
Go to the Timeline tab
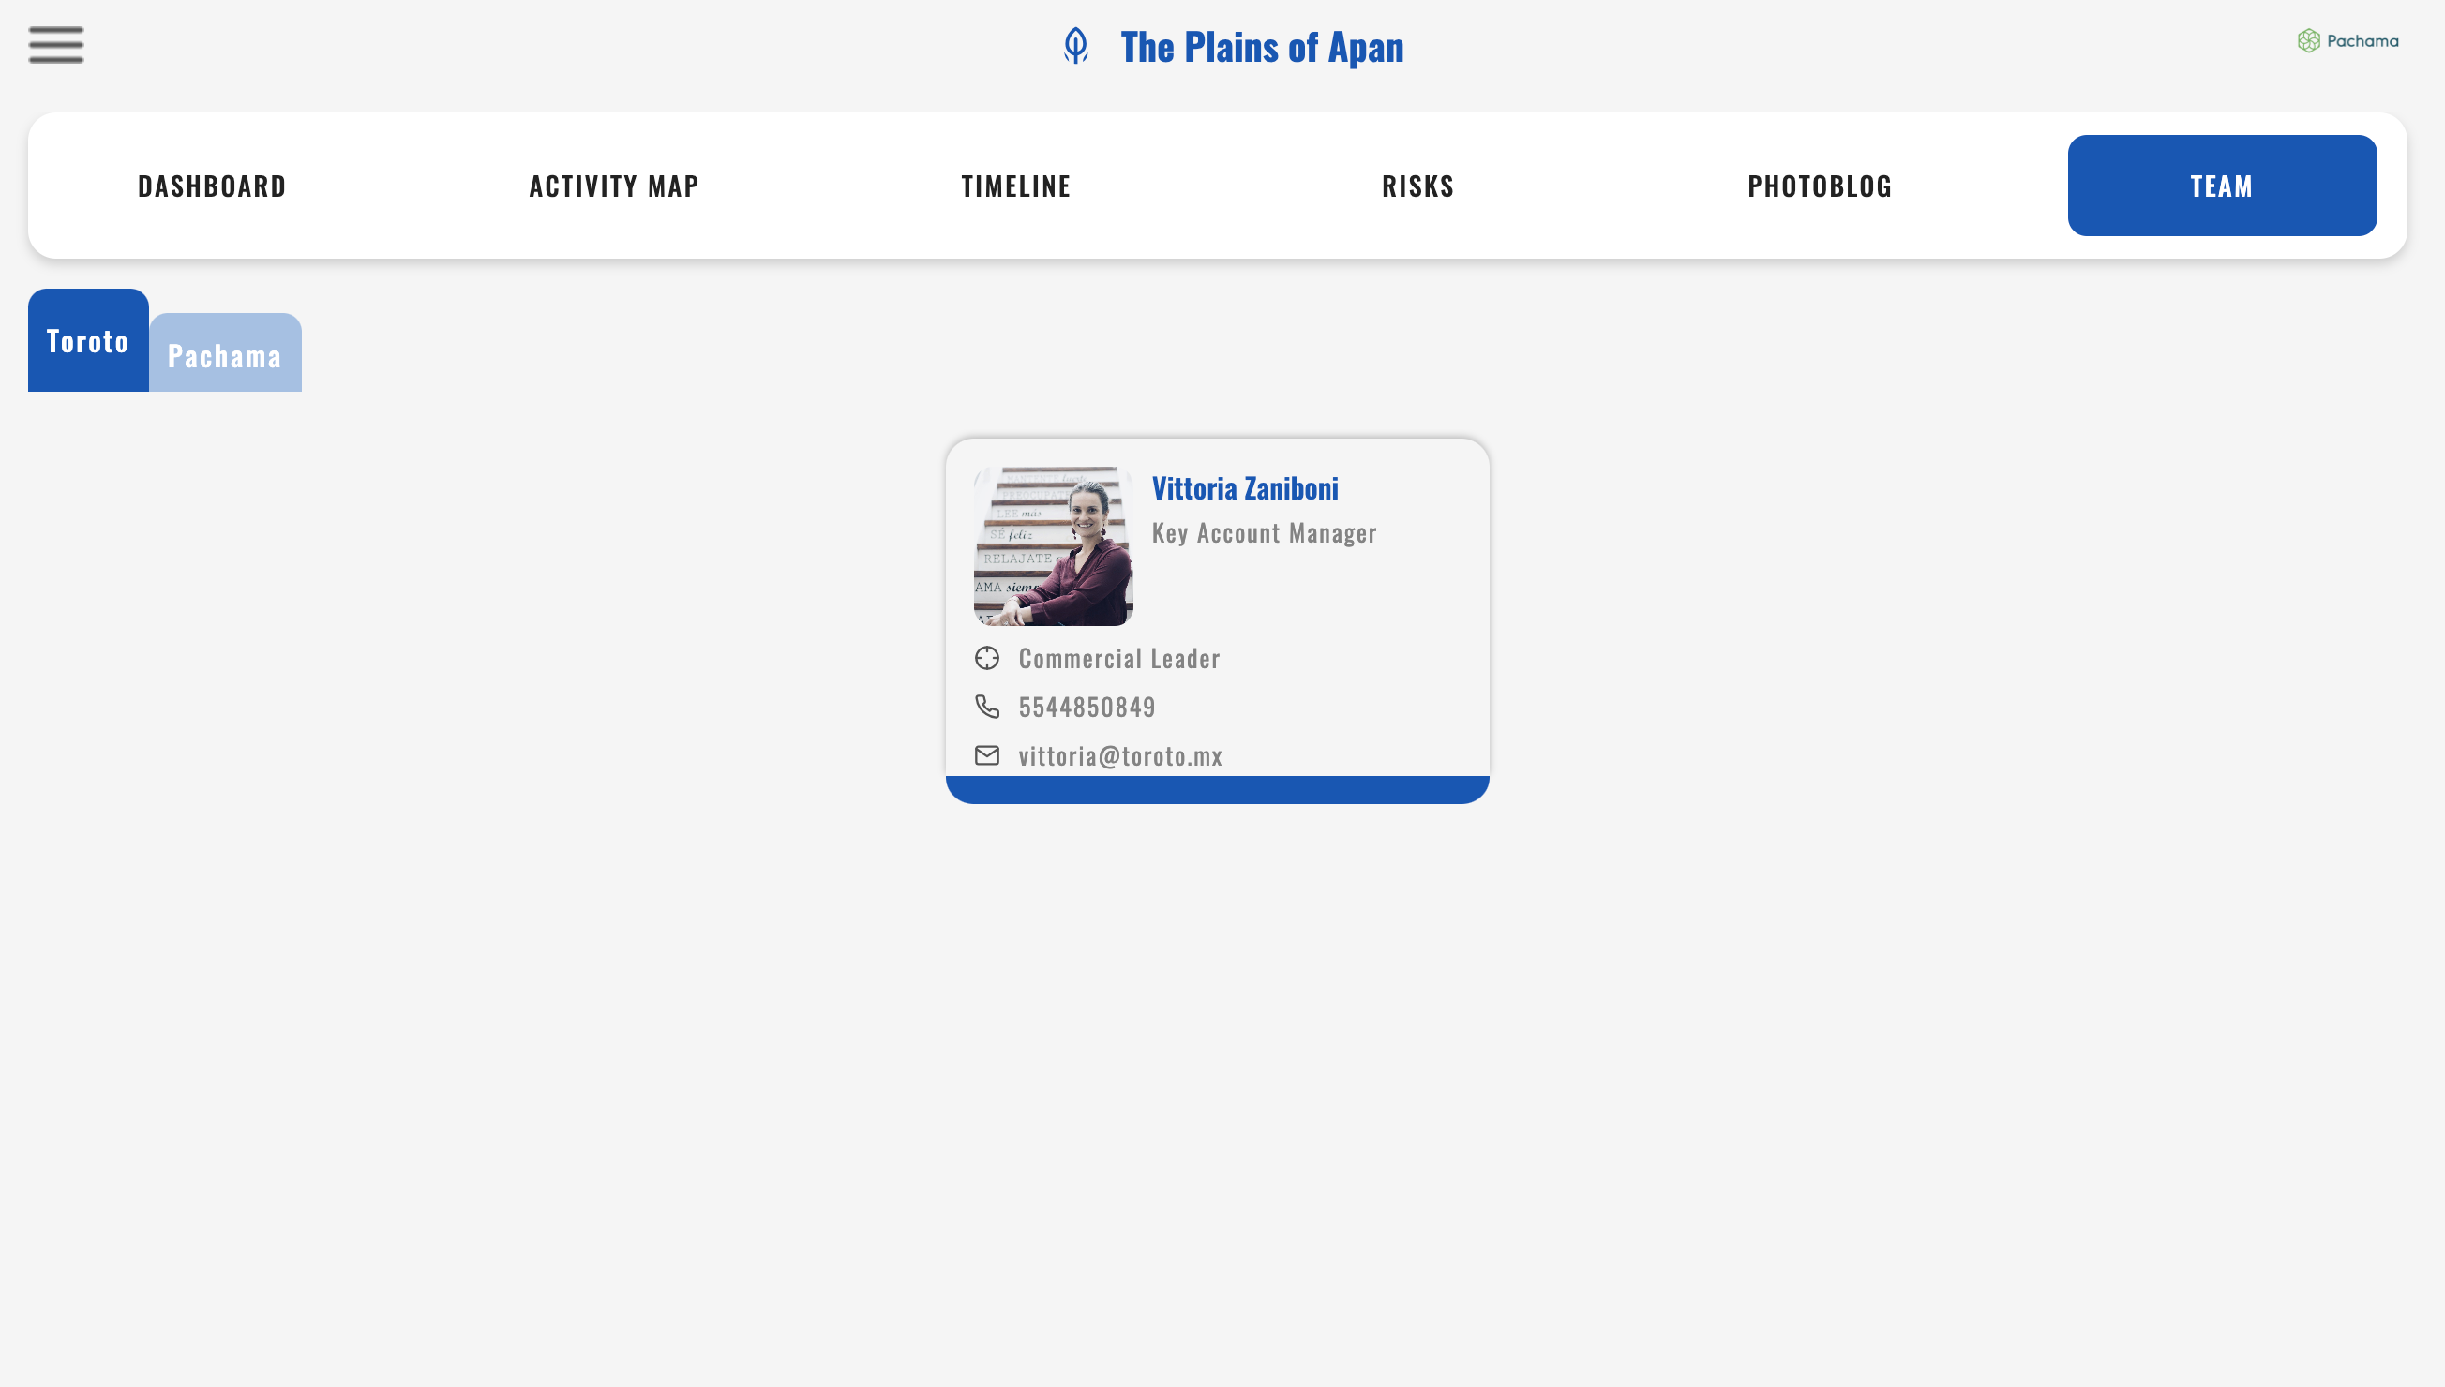click(1015, 186)
